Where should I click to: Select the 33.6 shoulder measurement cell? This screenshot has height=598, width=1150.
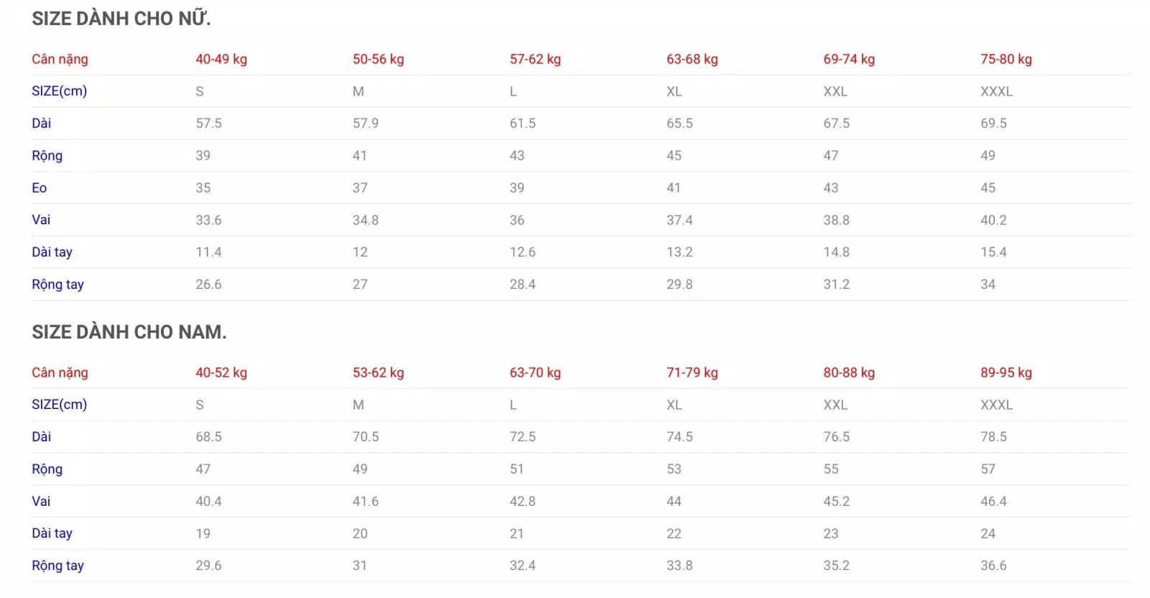[208, 220]
